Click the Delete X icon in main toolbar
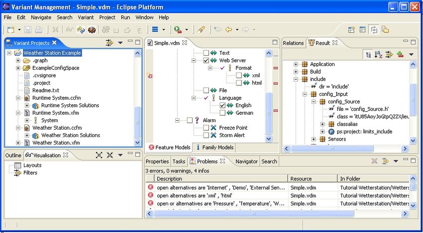This screenshot has width=423, height=233. tap(55, 29)
